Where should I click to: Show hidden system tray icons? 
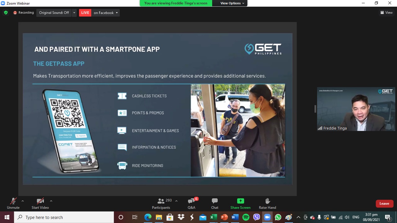pyautogui.click(x=298, y=217)
